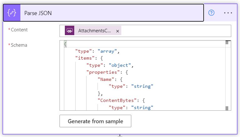Click the "array" value in schema

pos(107,51)
